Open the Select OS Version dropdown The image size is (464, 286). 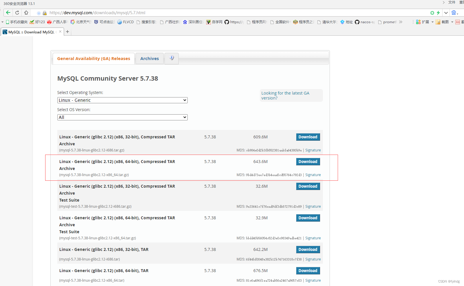pos(122,117)
